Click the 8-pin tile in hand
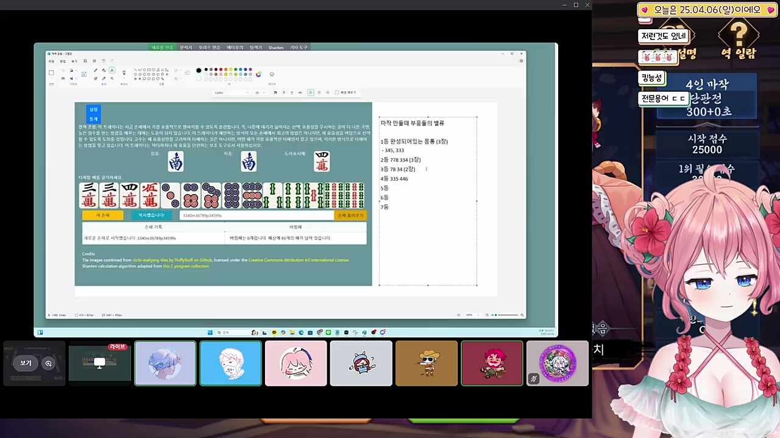Screen dimensions: 780x438 point(232,195)
